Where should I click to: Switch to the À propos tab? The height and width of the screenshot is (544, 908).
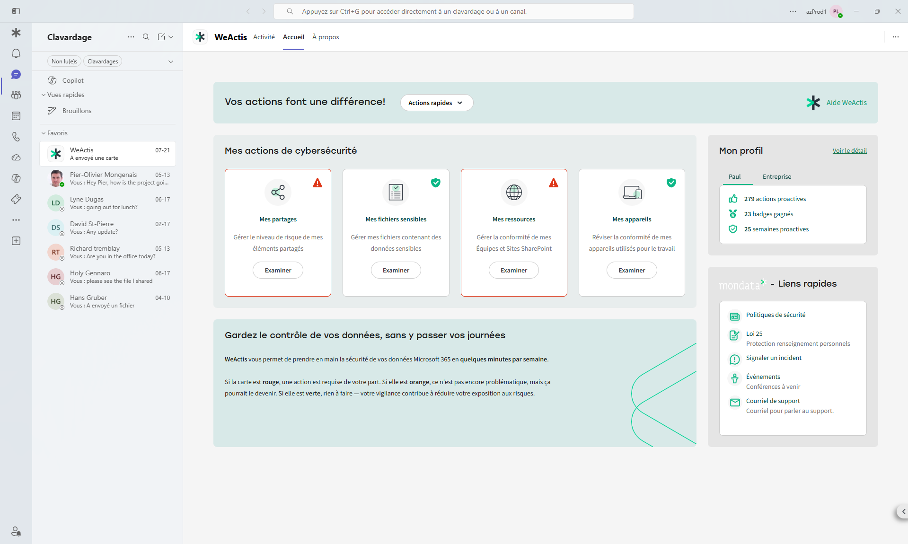click(326, 37)
